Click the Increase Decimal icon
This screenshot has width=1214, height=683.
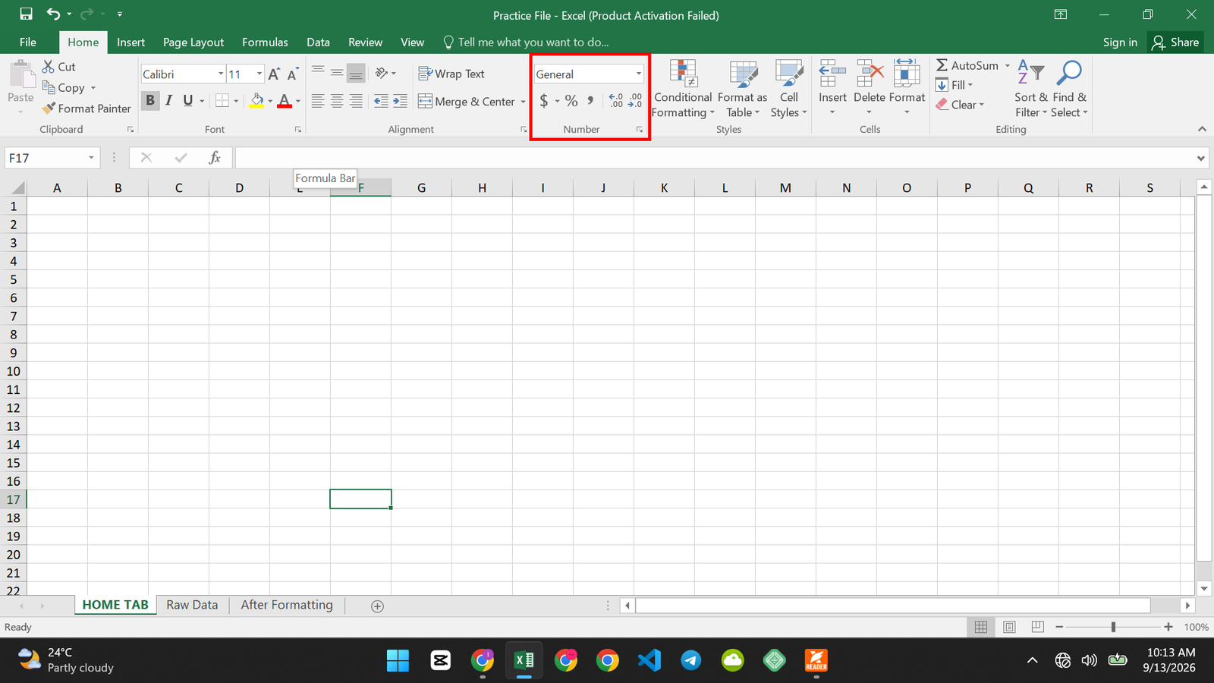(616, 101)
